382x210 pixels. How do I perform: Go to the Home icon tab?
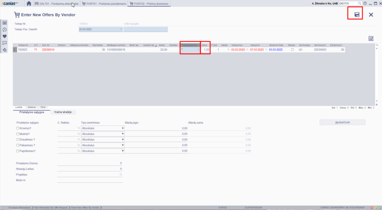[x=29, y=3]
